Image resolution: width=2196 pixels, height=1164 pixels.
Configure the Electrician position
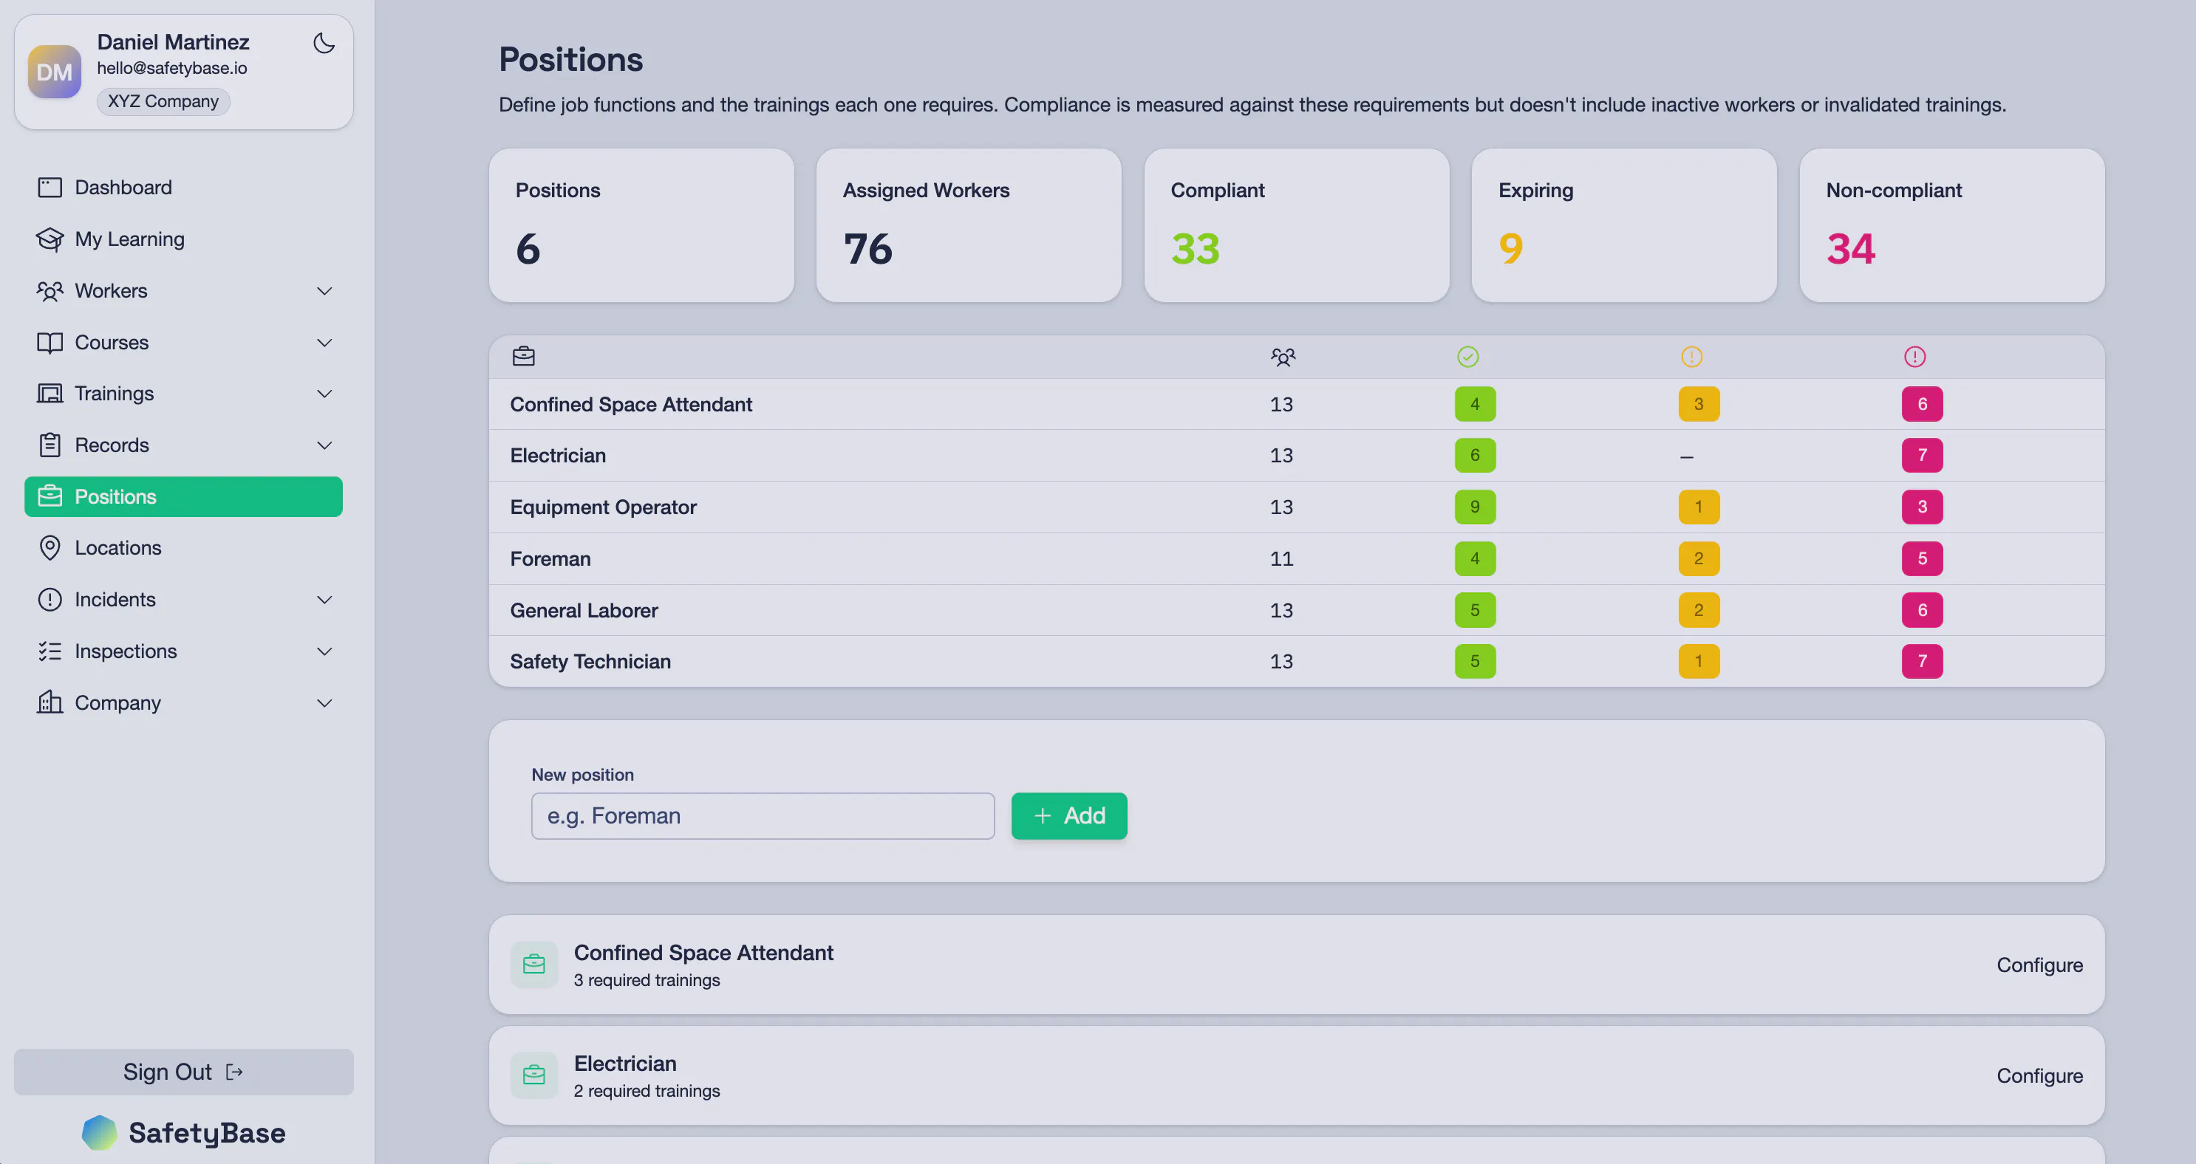tap(2039, 1076)
